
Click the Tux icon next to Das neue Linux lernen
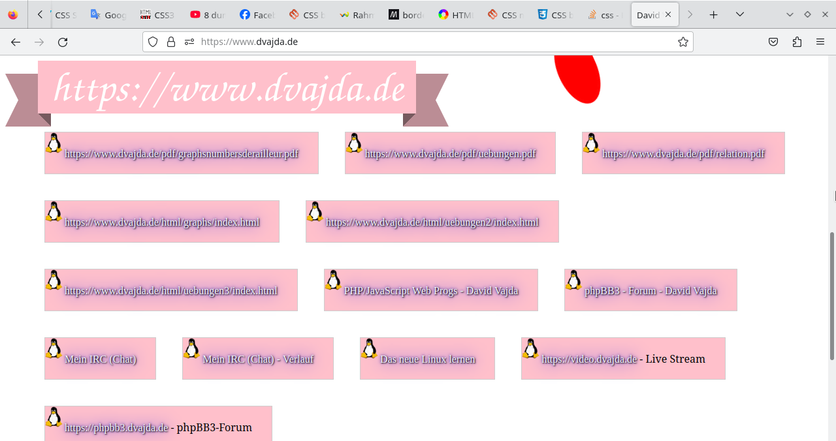click(x=370, y=350)
